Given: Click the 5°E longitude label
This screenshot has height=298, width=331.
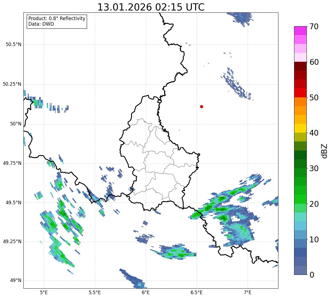Looking at the screenshot, I should point(44,292).
